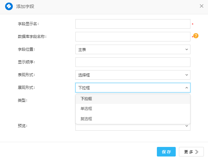The image size is (208, 160).
Task: Click into the 数据库字段名称 input box
Action: (x=133, y=37)
